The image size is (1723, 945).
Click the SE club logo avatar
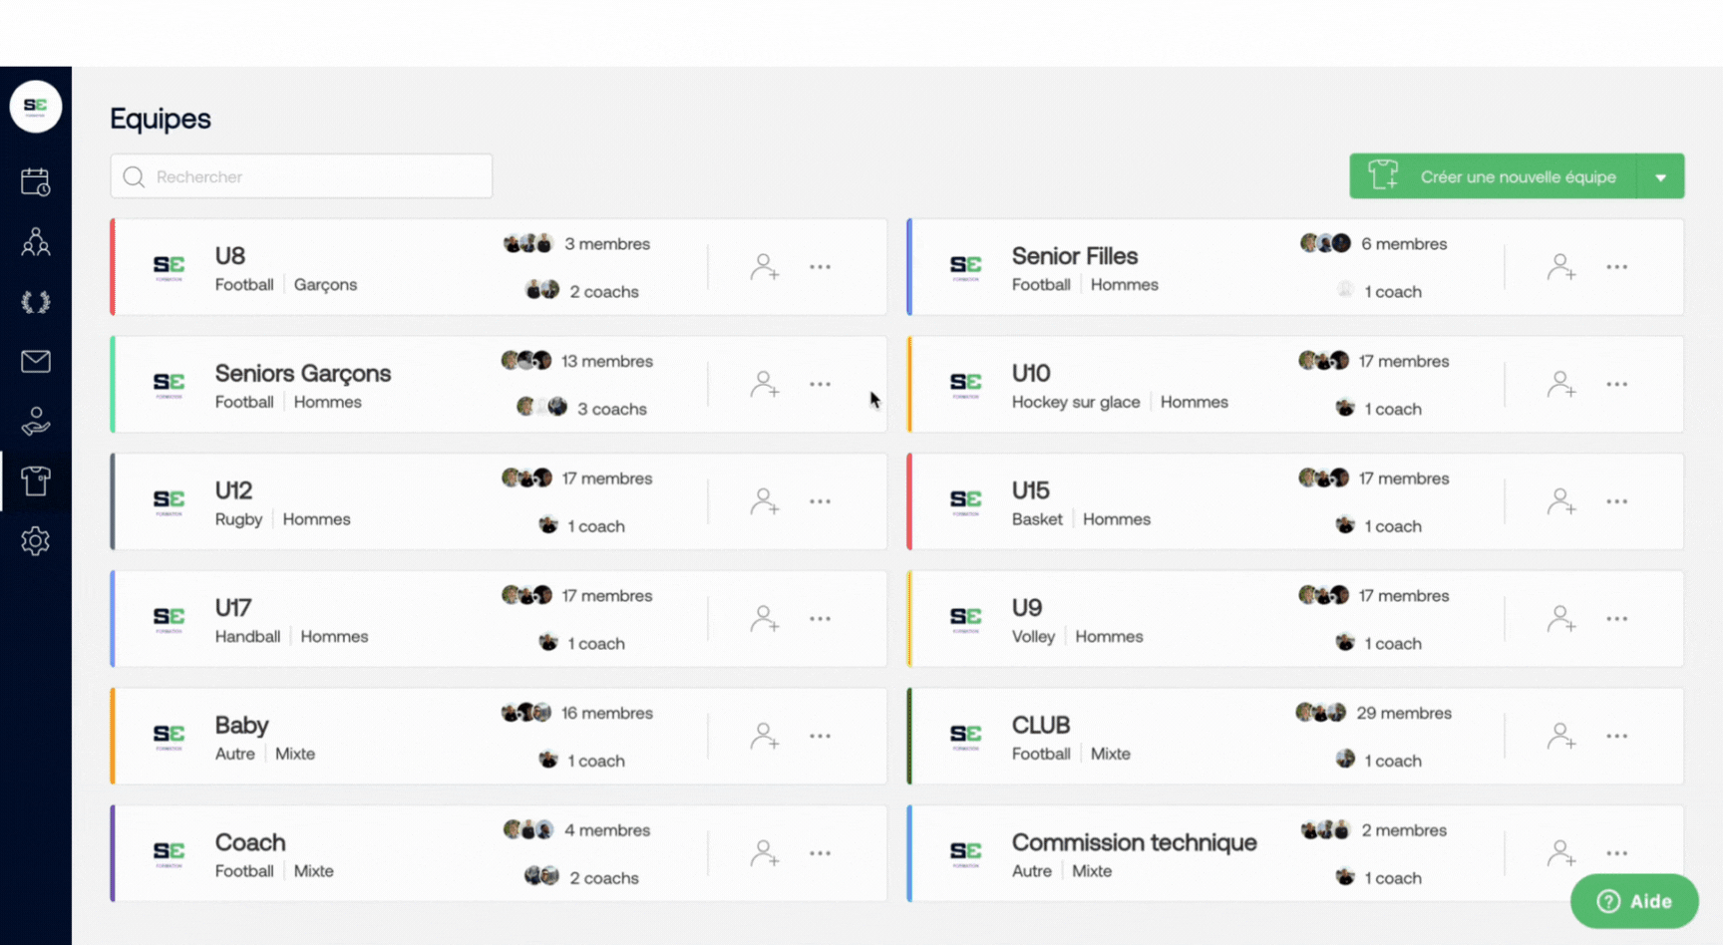pyautogui.click(x=36, y=107)
